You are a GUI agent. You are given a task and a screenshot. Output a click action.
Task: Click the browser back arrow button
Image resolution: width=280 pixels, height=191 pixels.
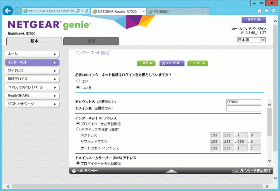tap(8, 11)
